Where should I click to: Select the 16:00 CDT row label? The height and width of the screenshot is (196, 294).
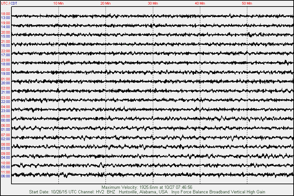[x=6, y=46]
